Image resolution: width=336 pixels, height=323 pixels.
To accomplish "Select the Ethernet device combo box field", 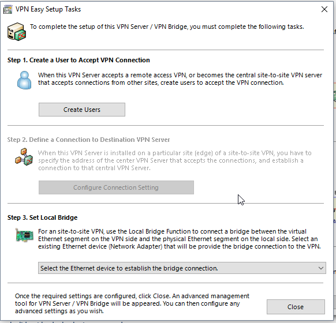I will (182, 268).
